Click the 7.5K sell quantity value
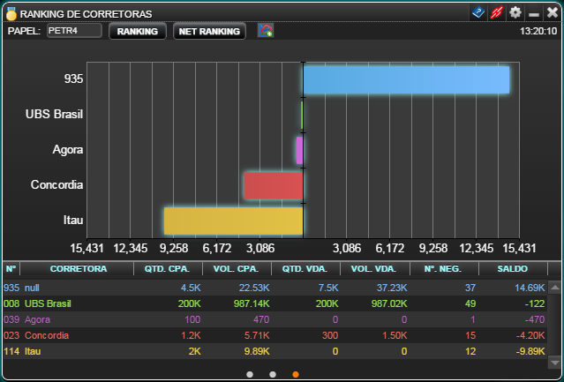The height and width of the screenshot is (382, 564). (x=328, y=288)
